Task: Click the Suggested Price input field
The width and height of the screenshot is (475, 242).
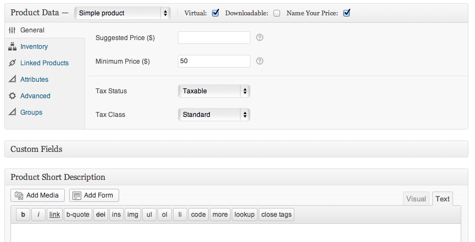Action: [214, 37]
